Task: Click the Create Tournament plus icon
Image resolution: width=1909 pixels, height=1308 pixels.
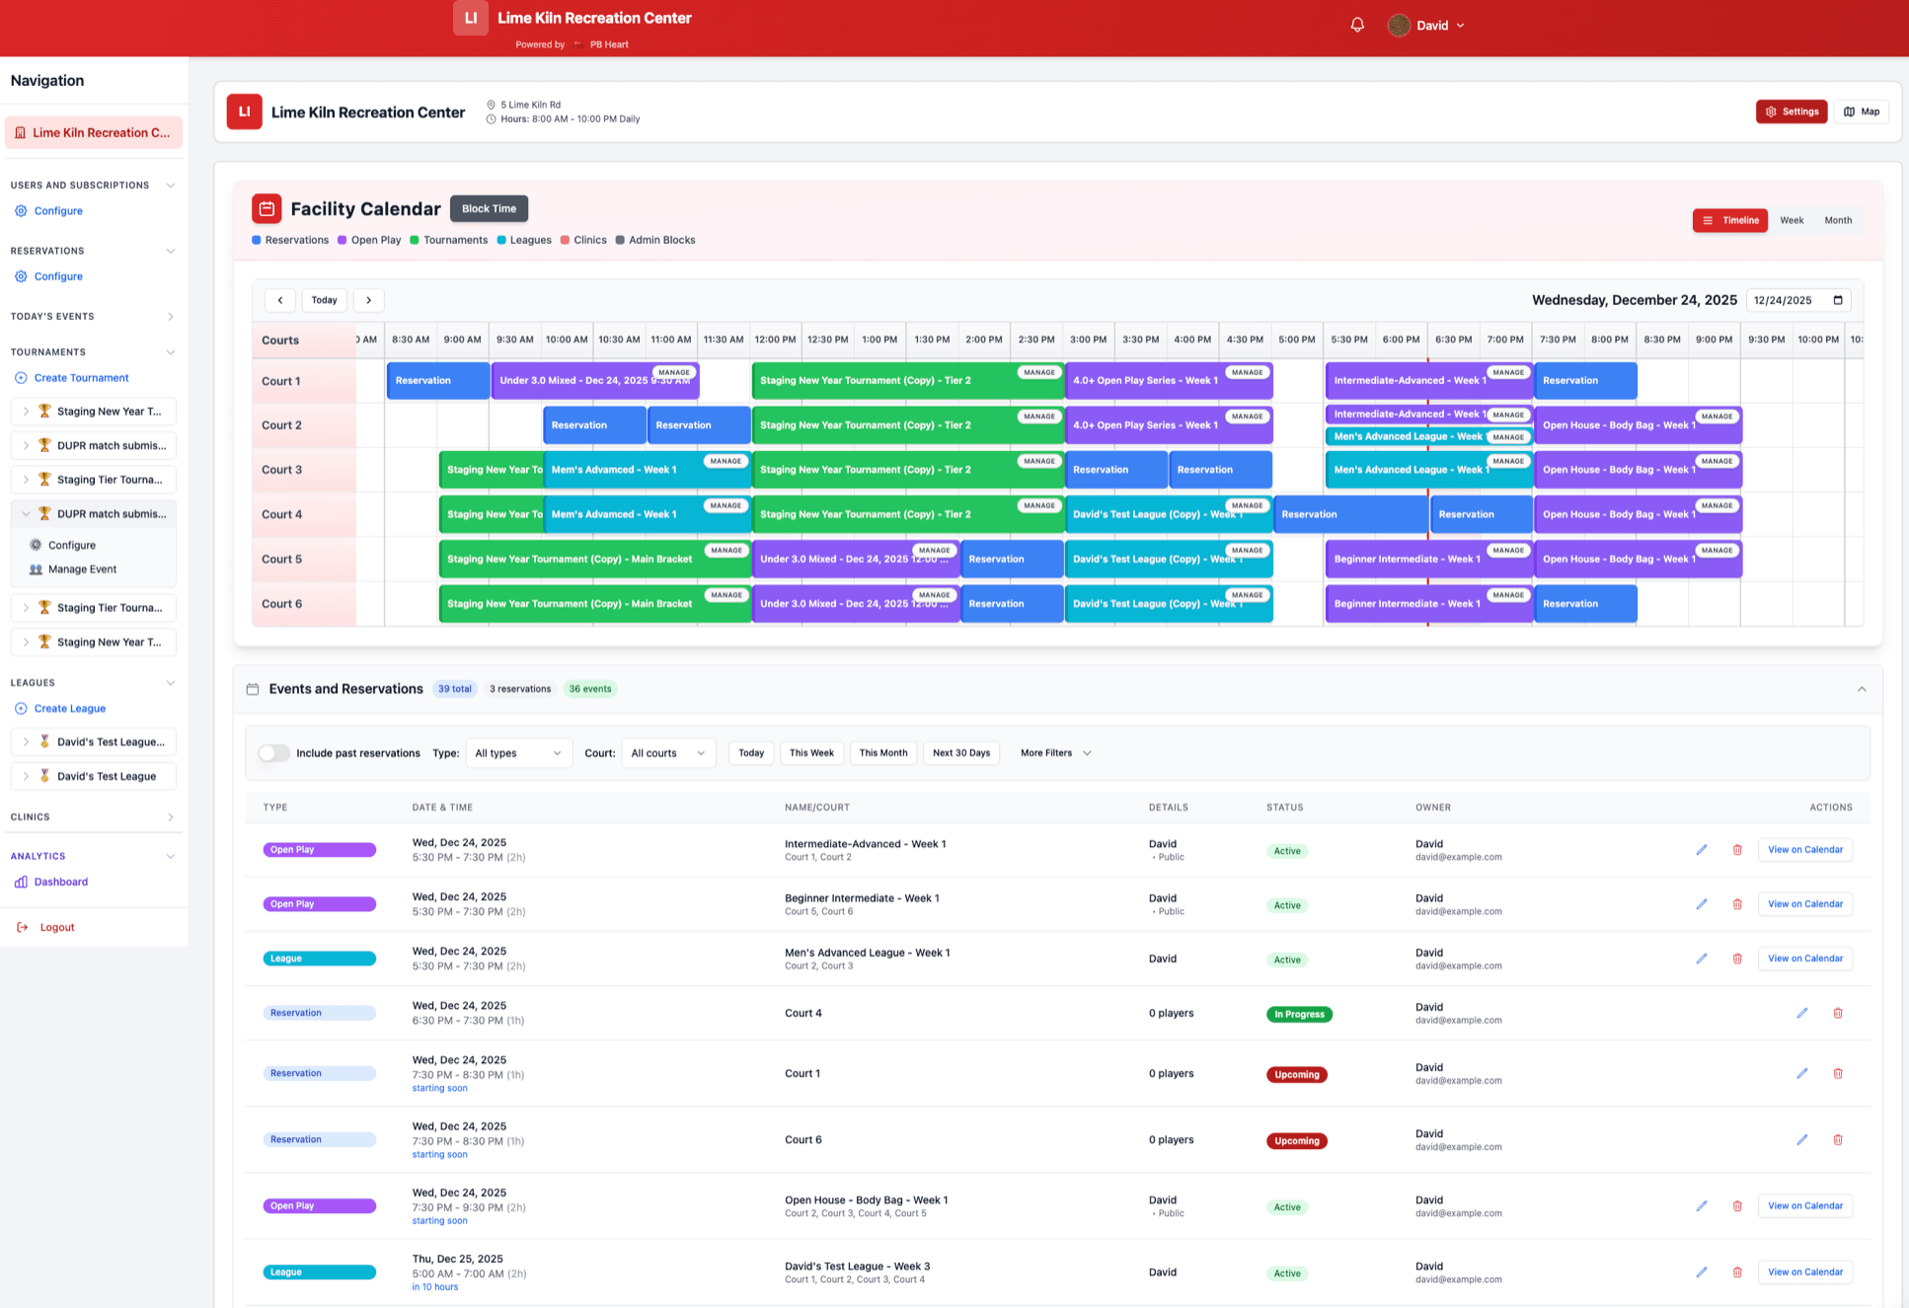Action: pyautogui.click(x=21, y=377)
